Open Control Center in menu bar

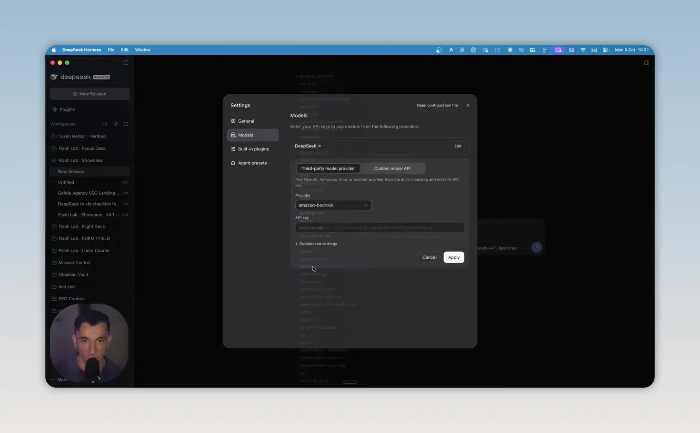pos(606,50)
